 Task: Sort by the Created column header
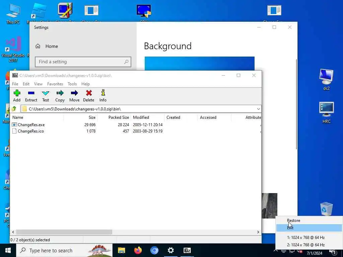[x=181, y=117]
